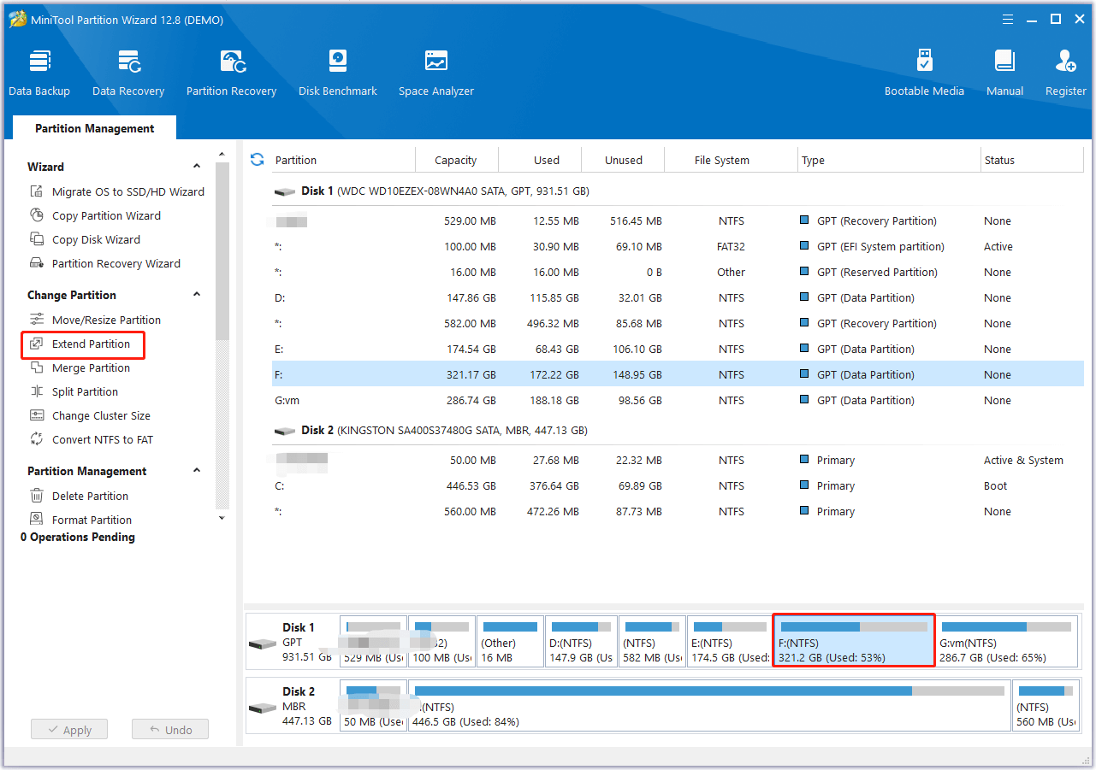Select the F: partition row
Screen dimensions: 1096x770
point(678,374)
